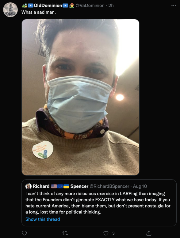Image resolution: width=180 pixels, height=238 pixels.
Task: Open the @VaDominion handle
Action: coord(90,6)
